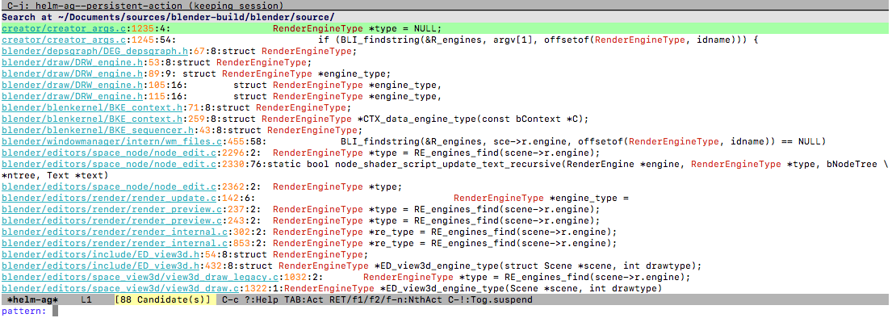Select the view3d_draw_legacy.c line 1032 match
This screenshot has width=892, height=318.
pyautogui.click(x=446, y=277)
